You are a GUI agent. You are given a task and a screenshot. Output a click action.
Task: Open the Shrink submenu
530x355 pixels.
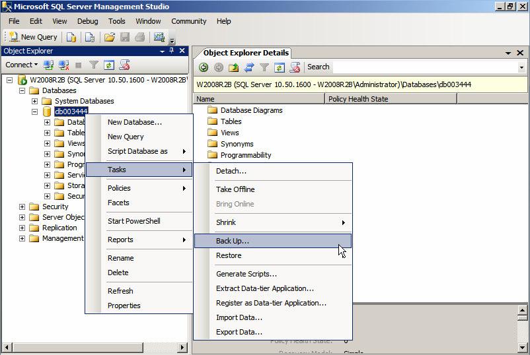(273, 222)
